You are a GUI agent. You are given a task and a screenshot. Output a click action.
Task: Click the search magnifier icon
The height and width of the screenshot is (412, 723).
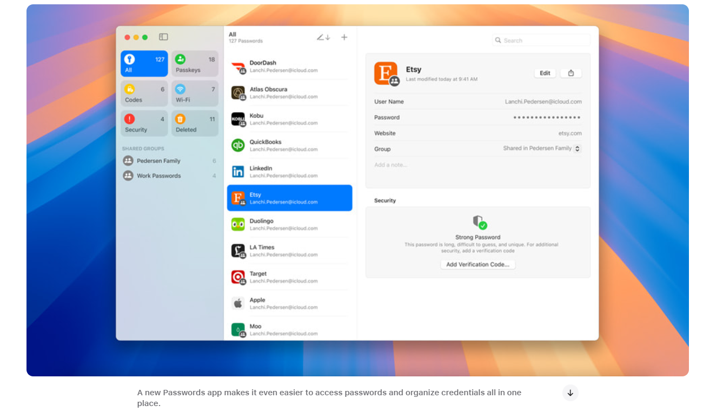pyautogui.click(x=498, y=40)
